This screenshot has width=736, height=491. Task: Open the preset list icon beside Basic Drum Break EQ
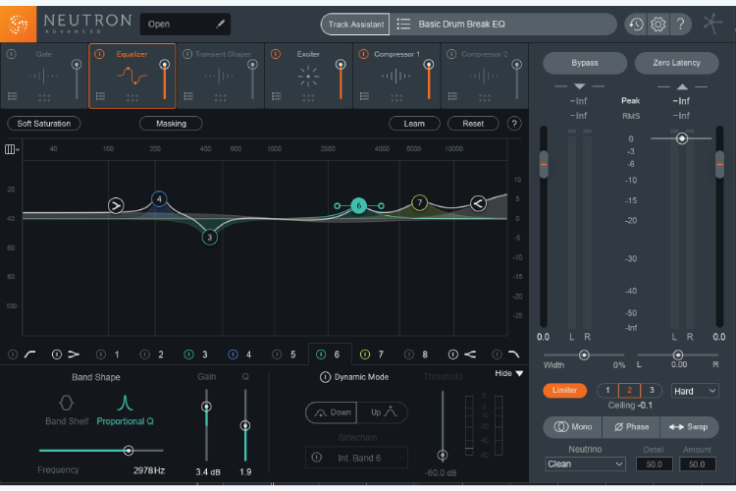403,24
